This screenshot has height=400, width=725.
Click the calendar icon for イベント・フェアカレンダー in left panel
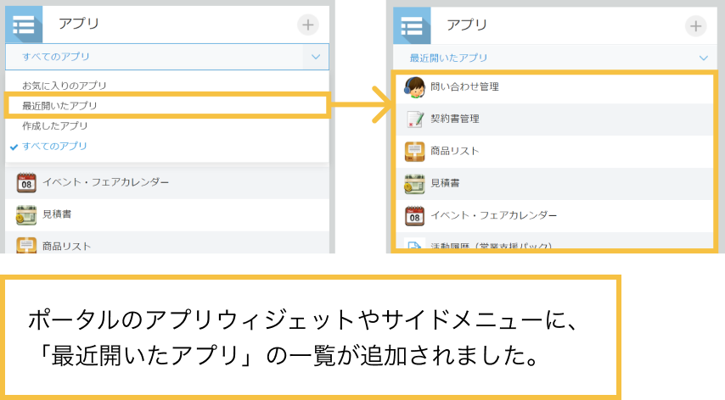[26, 183]
